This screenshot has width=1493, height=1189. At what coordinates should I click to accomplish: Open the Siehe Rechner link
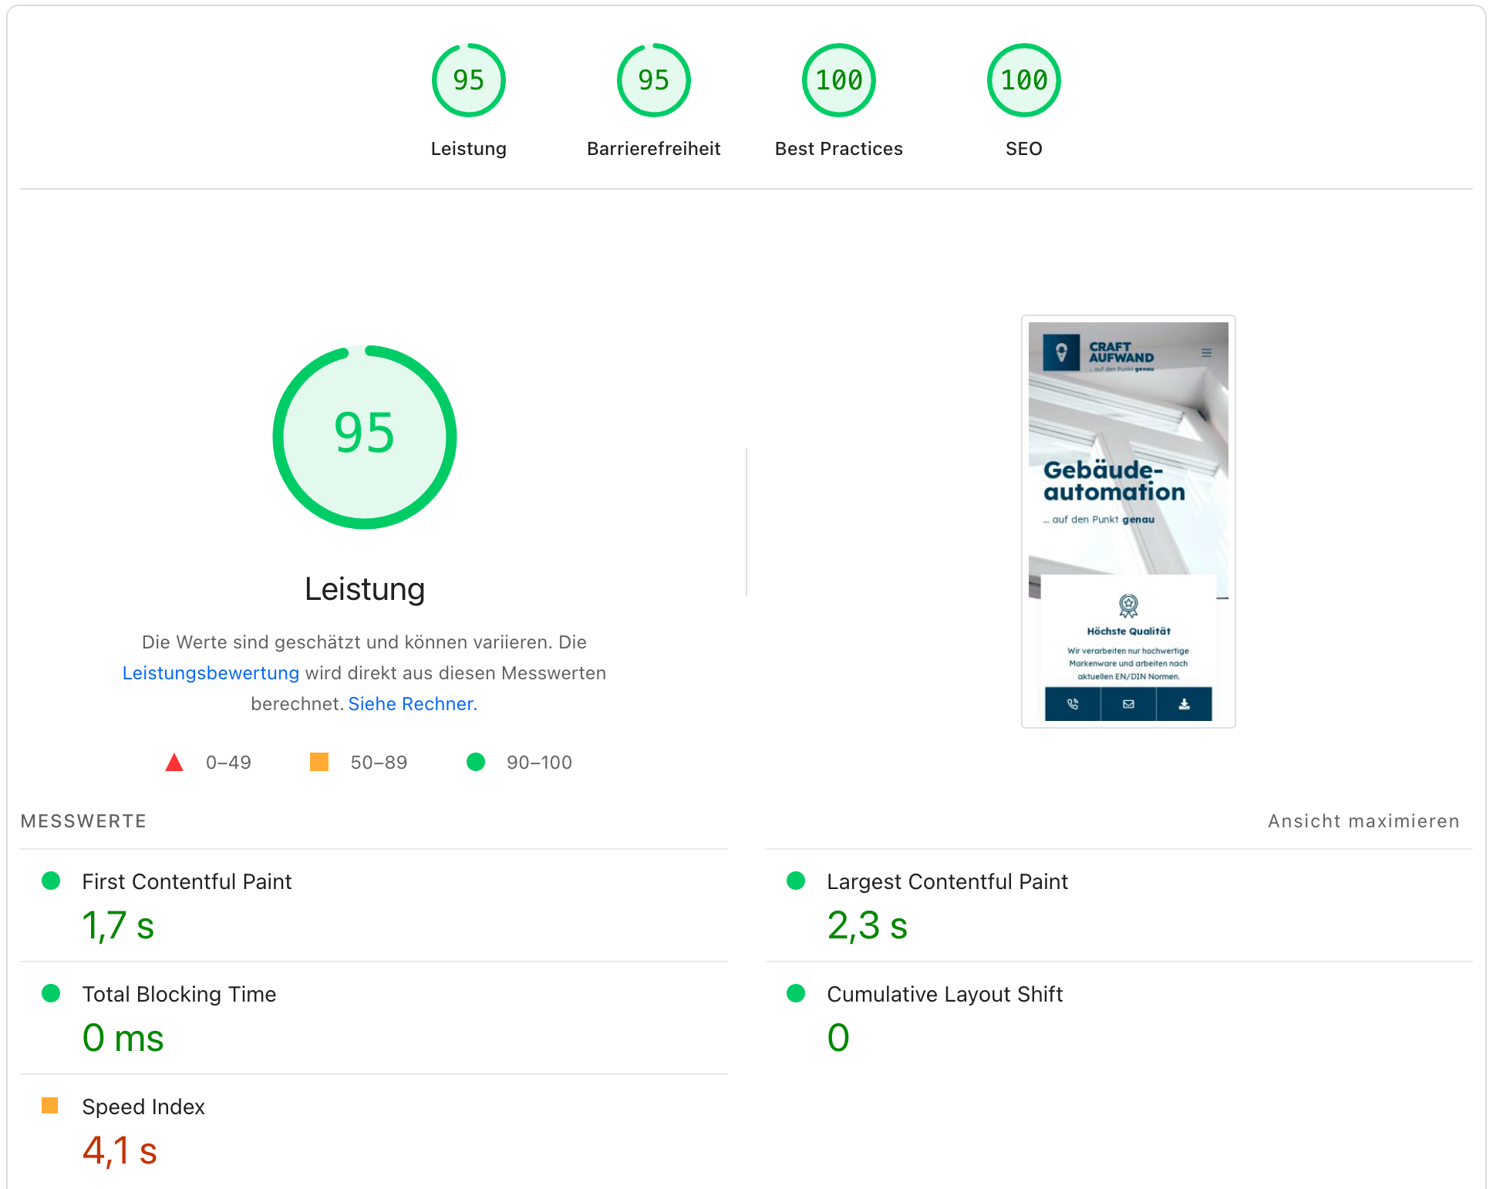coord(413,704)
